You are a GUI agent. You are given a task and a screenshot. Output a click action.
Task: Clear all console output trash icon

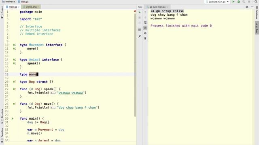pyautogui.click(x=145, y=38)
